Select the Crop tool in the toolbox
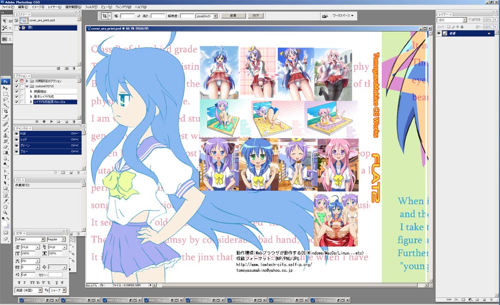 [5, 111]
